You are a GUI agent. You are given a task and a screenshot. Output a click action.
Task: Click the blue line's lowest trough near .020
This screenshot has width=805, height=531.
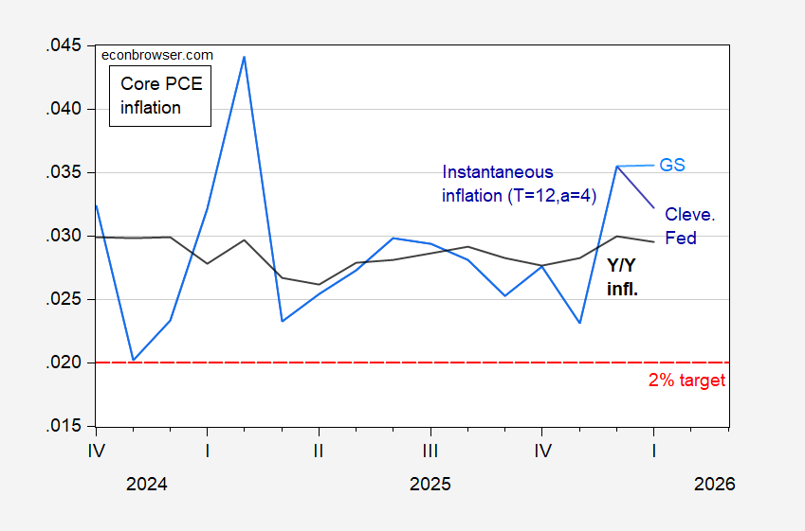click(133, 360)
